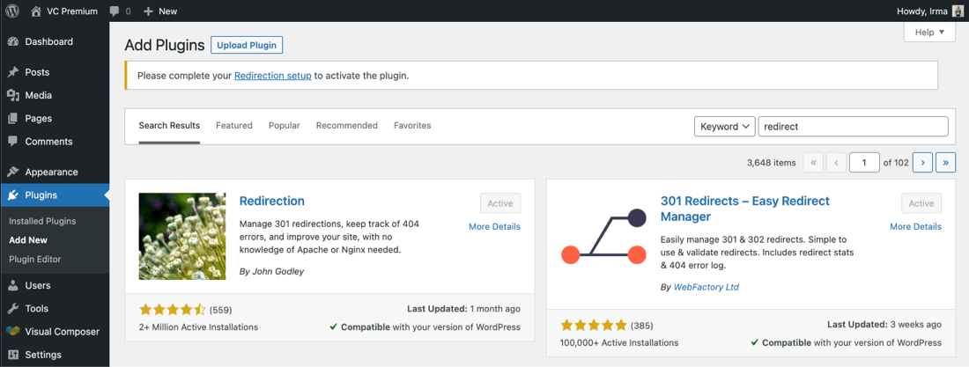
Task: Open Visual Composer sidebar icon
Action: tap(13, 331)
